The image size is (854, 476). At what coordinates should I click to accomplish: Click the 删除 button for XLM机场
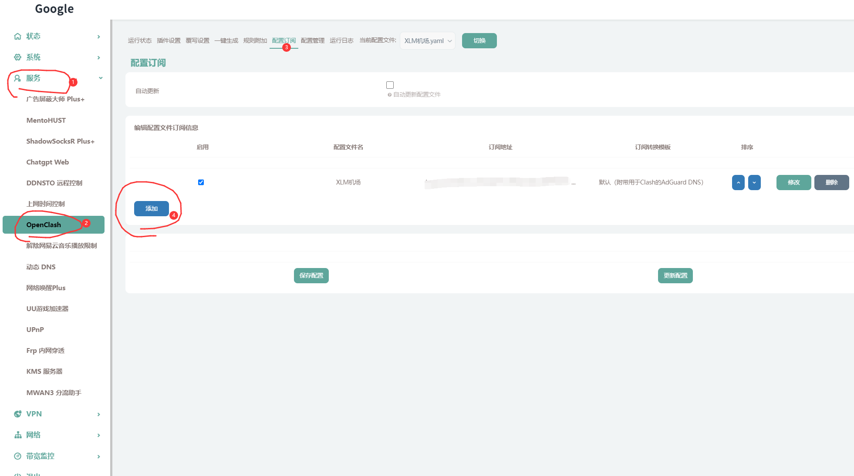(831, 183)
